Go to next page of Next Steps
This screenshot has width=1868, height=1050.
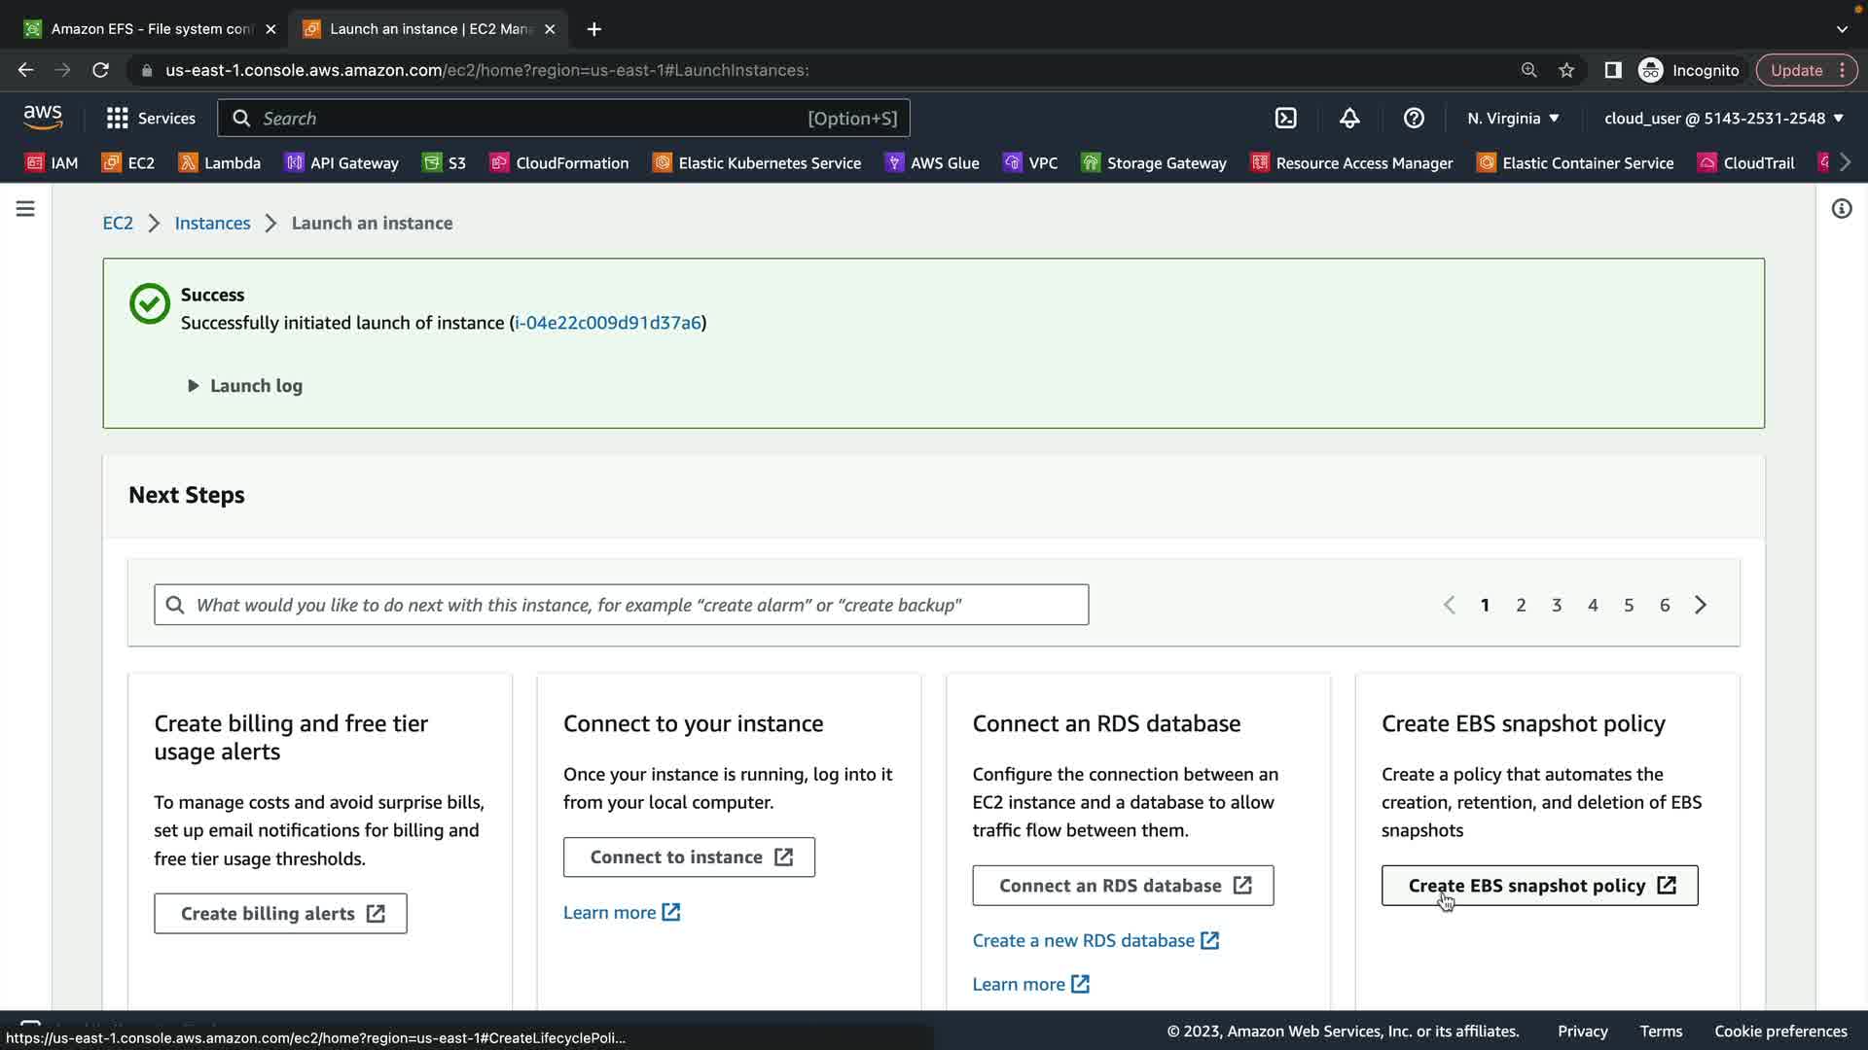[x=1701, y=605]
